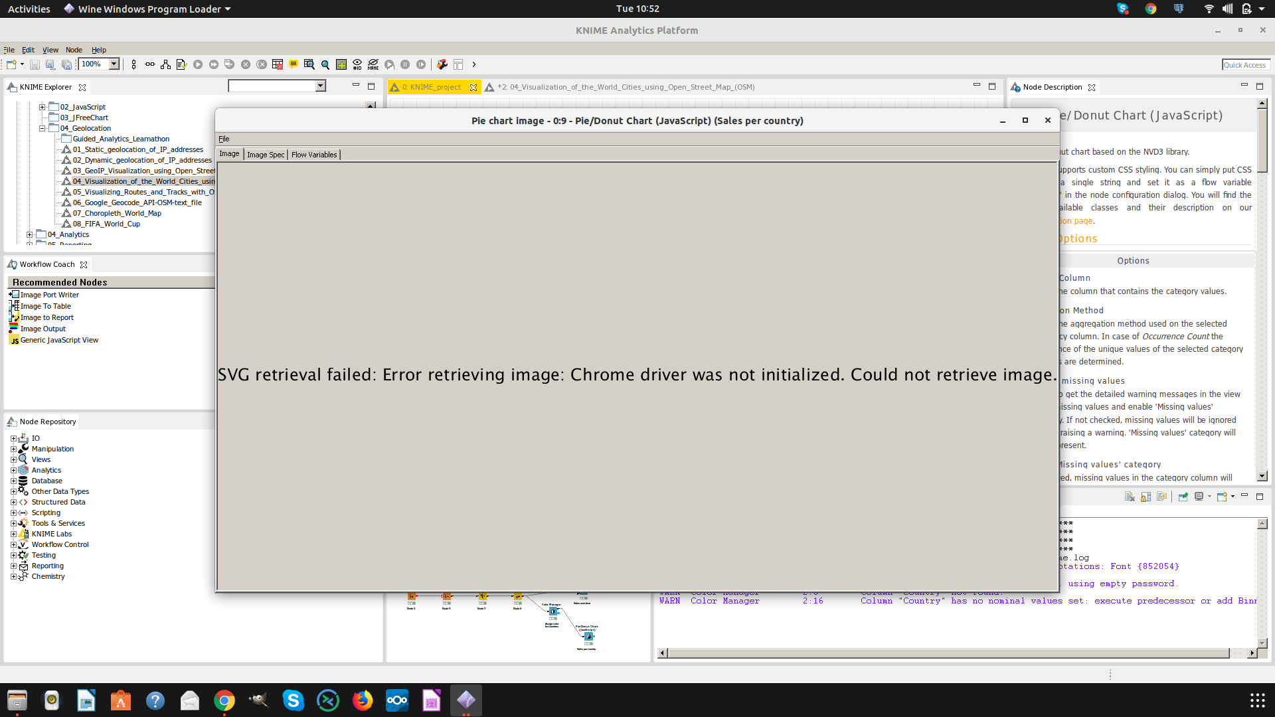Open the zoom percentage dropdown arrow

click(114, 64)
